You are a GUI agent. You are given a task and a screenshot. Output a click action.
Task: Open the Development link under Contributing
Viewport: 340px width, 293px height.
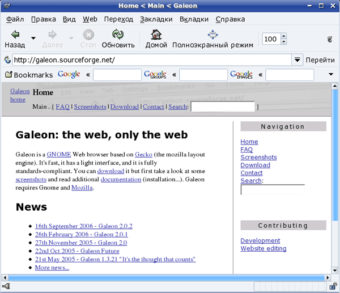260,240
